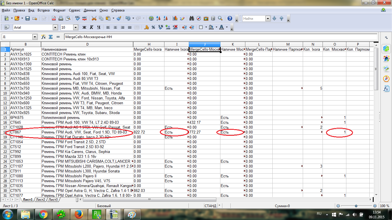The image size is (392, 220).
Task: Zoom in with the plus button
Action: coord(375,206)
